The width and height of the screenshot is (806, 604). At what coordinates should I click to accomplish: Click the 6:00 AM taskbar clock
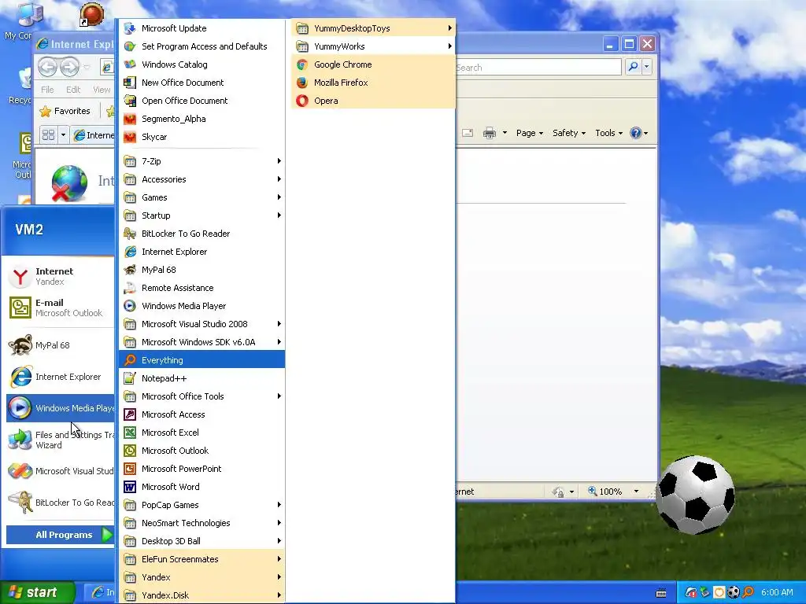[x=777, y=592]
